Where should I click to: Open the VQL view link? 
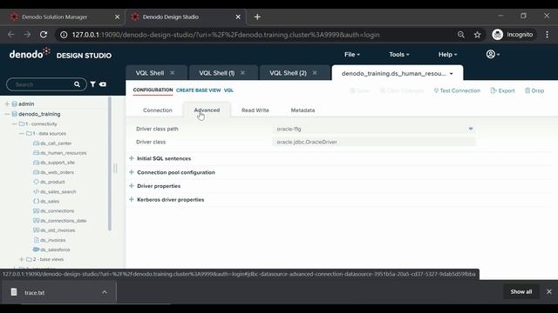pos(228,90)
